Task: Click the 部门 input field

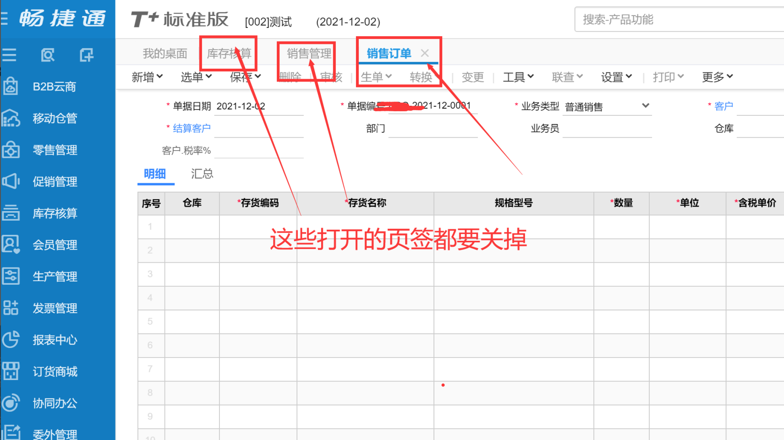Action: pos(433,129)
